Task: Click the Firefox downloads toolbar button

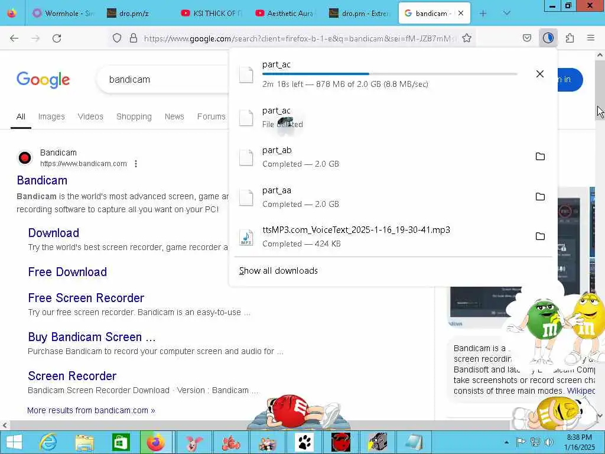Action: (x=548, y=38)
